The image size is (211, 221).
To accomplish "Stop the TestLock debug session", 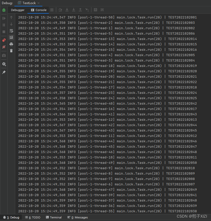I will point(4,32).
